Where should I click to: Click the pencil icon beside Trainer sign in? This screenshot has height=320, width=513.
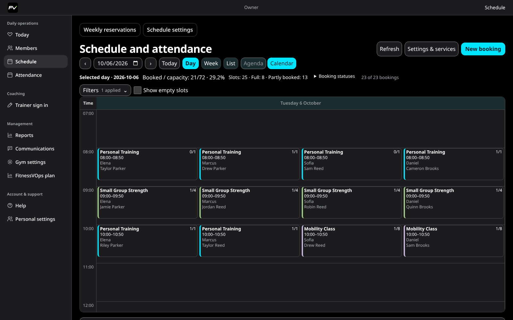coord(10,105)
